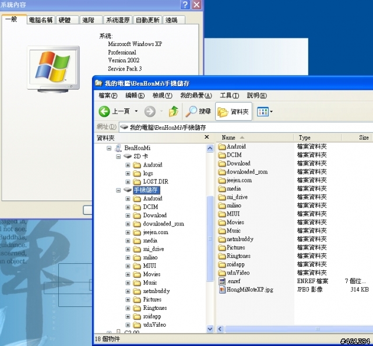Expand the LOST.DIR folder in tree

(x=128, y=182)
